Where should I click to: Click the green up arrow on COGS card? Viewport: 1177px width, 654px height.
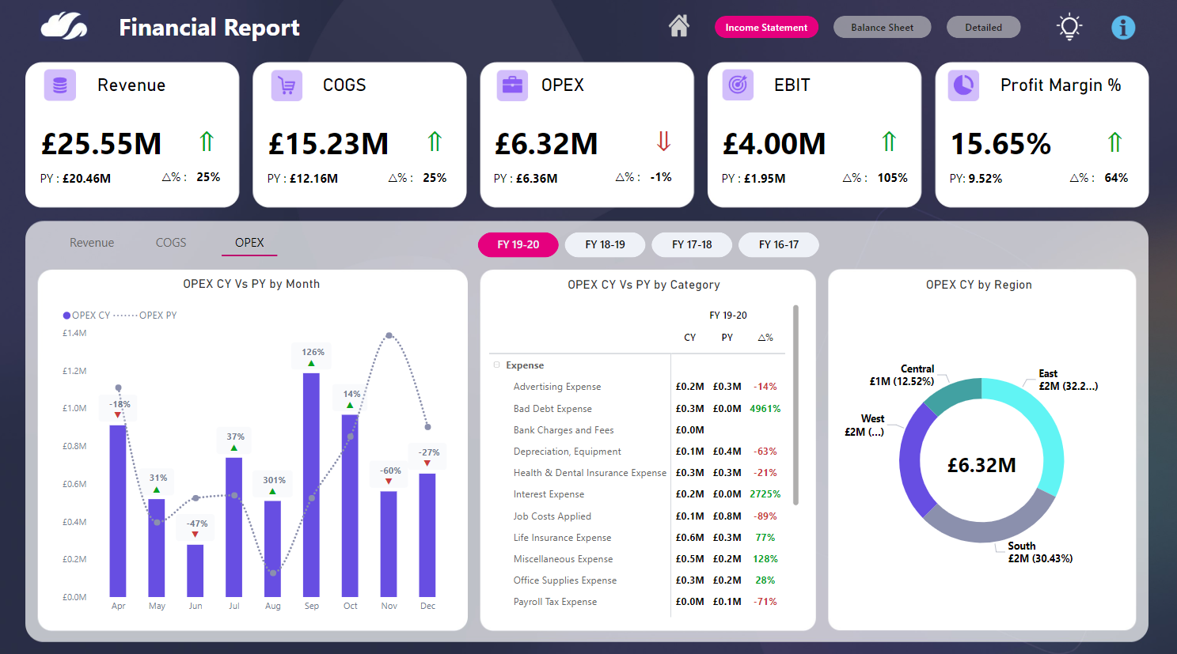435,142
